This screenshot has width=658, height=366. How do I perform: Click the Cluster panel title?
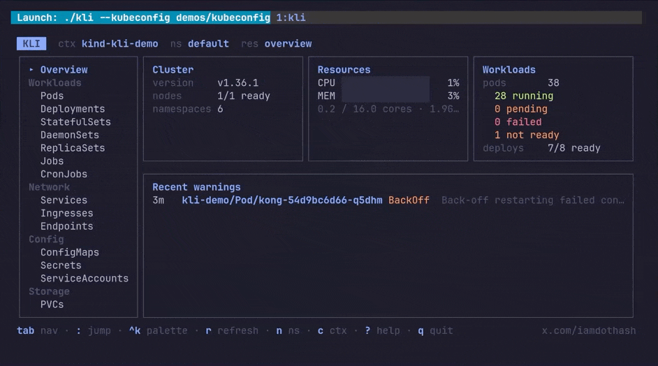pyautogui.click(x=173, y=70)
